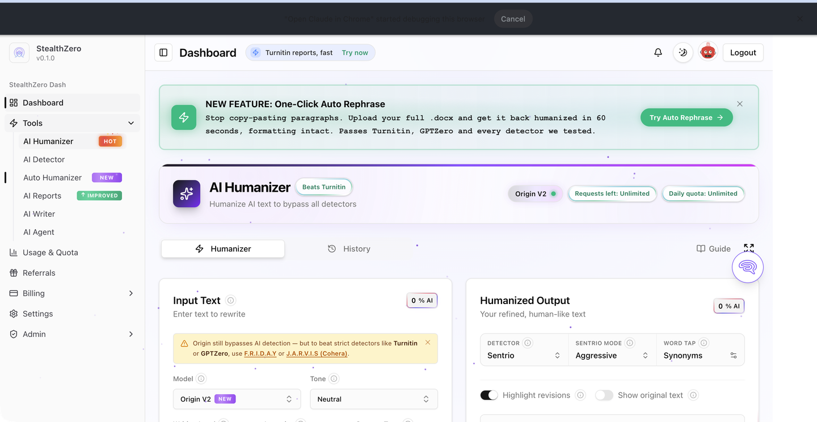Click the Tone info icon

pyautogui.click(x=334, y=379)
